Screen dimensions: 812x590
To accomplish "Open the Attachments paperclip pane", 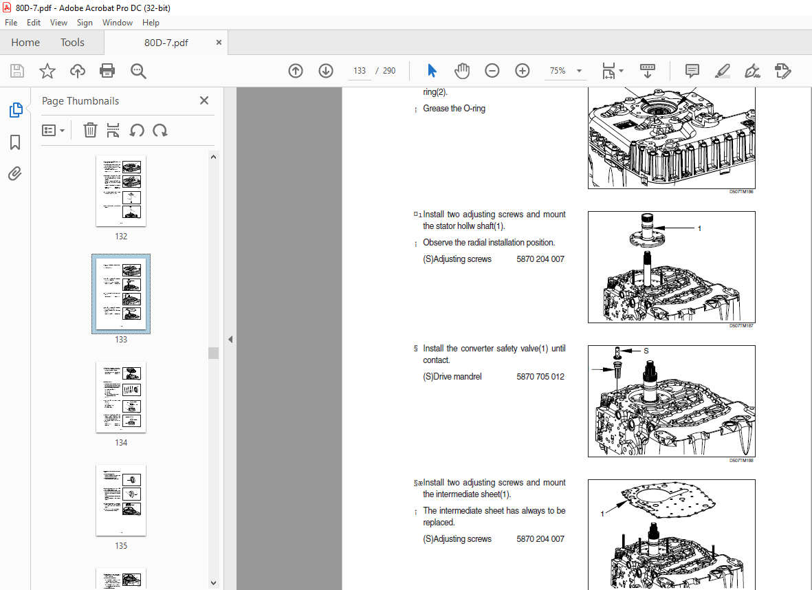I will click(x=15, y=173).
